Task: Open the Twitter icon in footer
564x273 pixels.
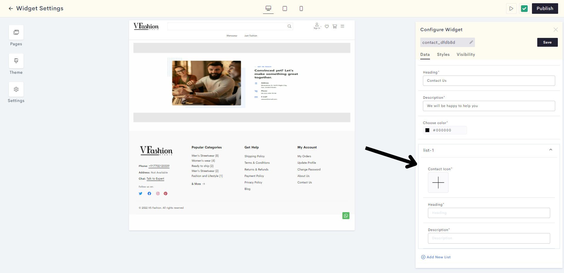Action: click(140, 194)
